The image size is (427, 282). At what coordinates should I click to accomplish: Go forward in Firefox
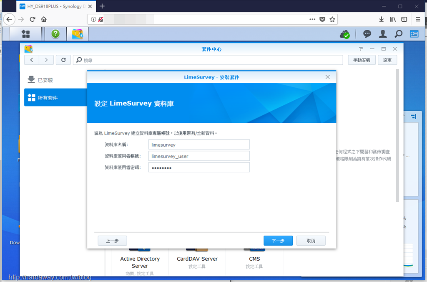(x=21, y=19)
